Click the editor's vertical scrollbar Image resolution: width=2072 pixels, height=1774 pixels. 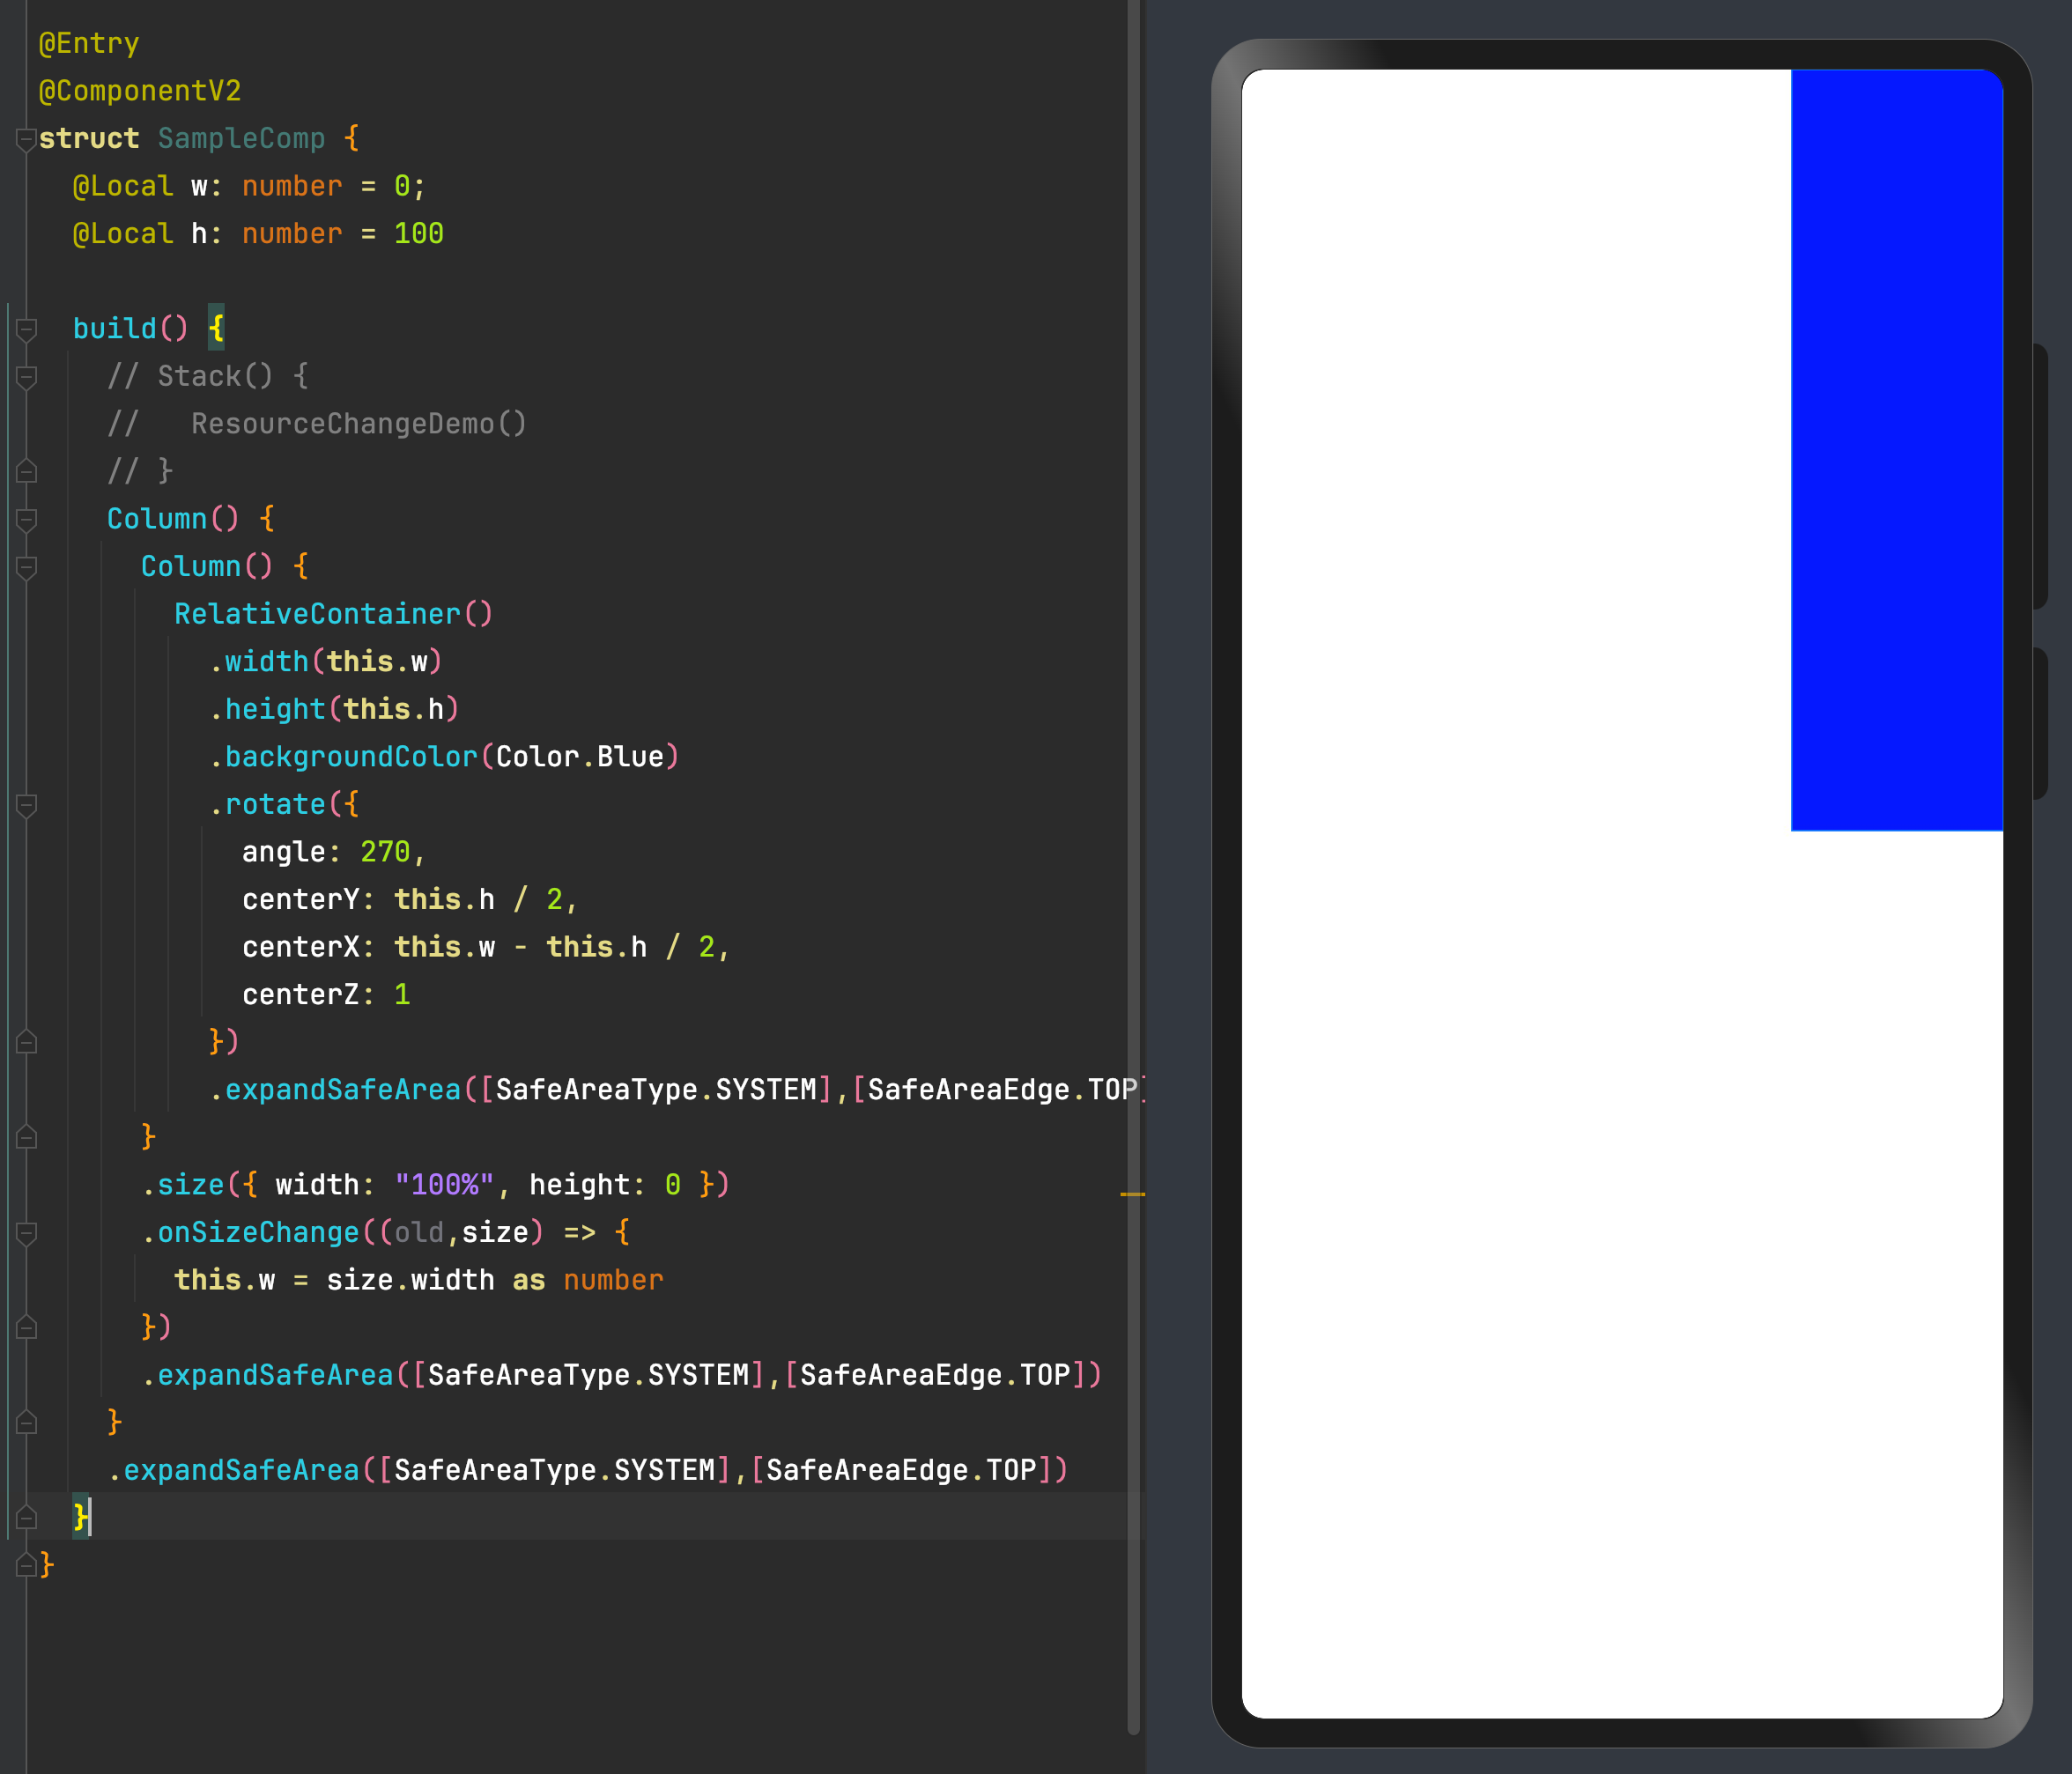1133,700
